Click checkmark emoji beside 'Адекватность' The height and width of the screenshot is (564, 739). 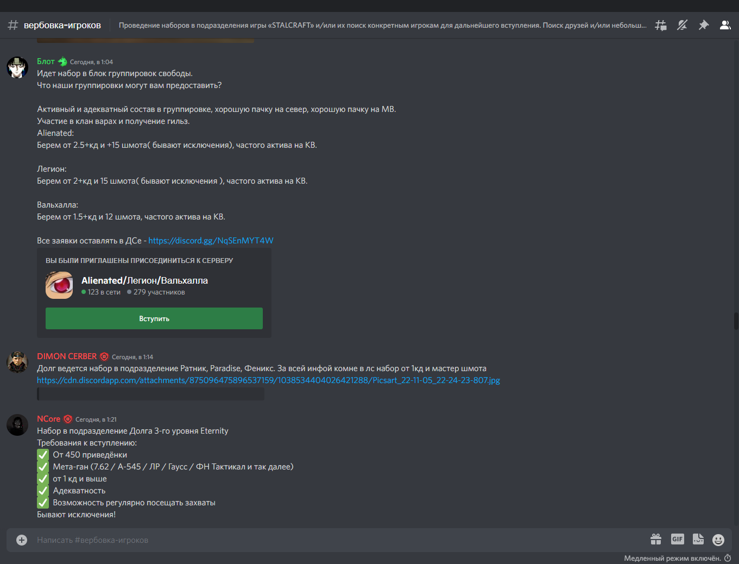pyautogui.click(x=43, y=491)
